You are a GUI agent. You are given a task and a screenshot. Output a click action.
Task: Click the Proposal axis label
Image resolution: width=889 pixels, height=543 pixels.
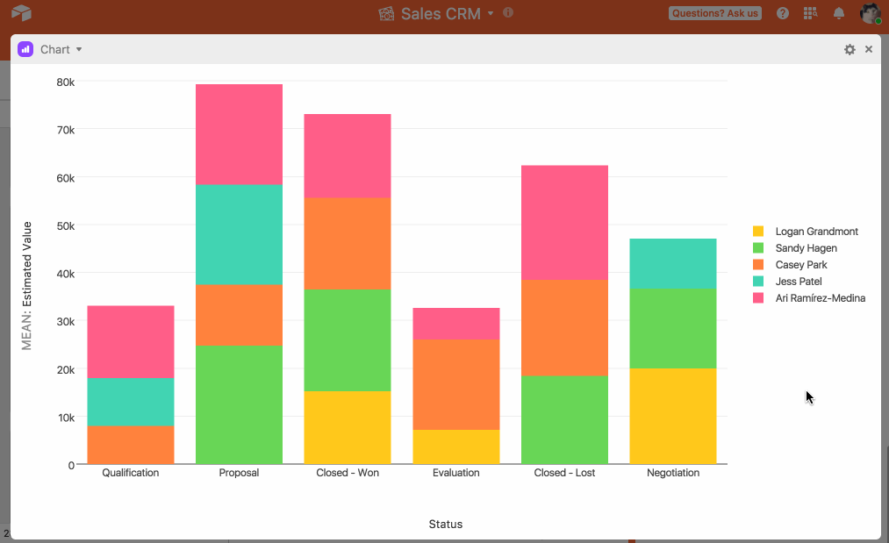(239, 473)
